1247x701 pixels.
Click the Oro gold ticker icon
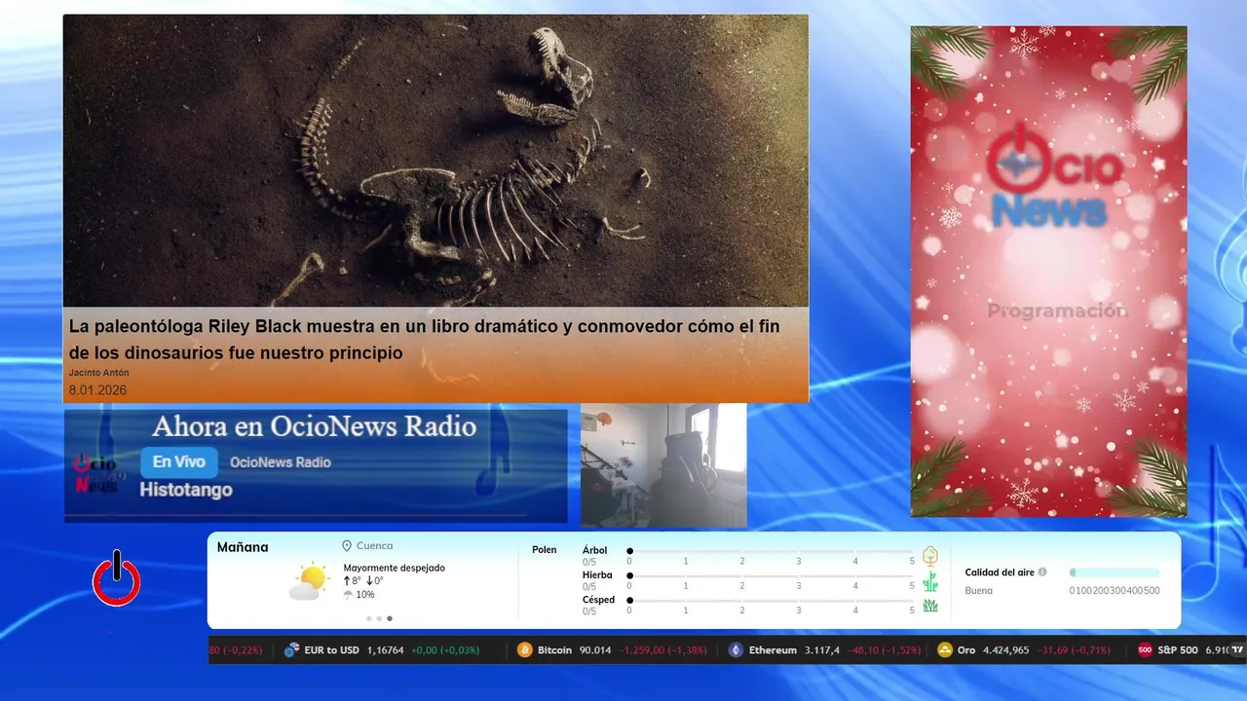pyautogui.click(x=944, y=649)
